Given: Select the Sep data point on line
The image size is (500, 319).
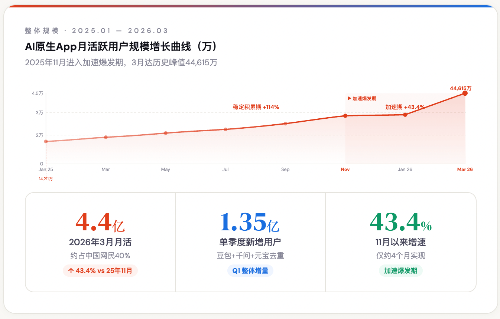Looking at the screenshot, I should (x=285, y=124).
